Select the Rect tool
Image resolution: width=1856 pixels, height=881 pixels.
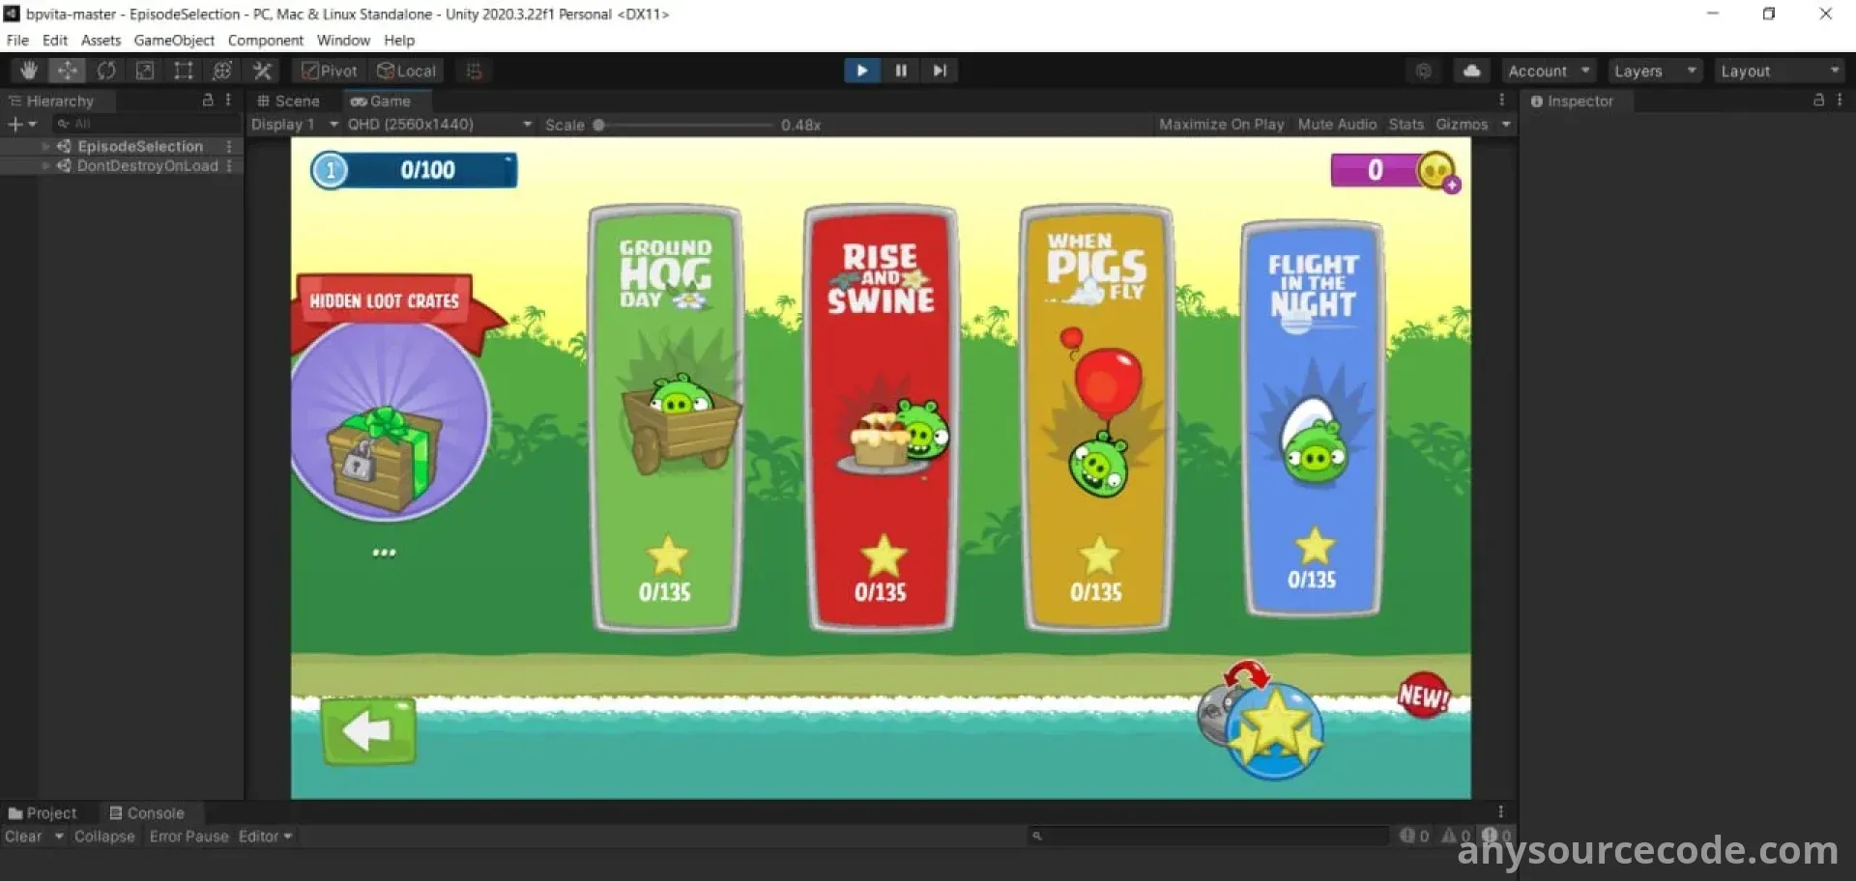pos(184,71)
